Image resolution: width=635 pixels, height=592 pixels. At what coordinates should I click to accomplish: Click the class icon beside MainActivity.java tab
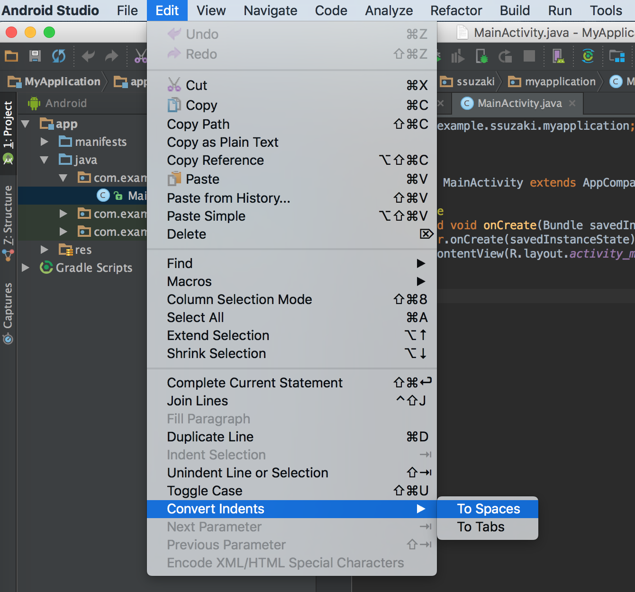[467, 103]
